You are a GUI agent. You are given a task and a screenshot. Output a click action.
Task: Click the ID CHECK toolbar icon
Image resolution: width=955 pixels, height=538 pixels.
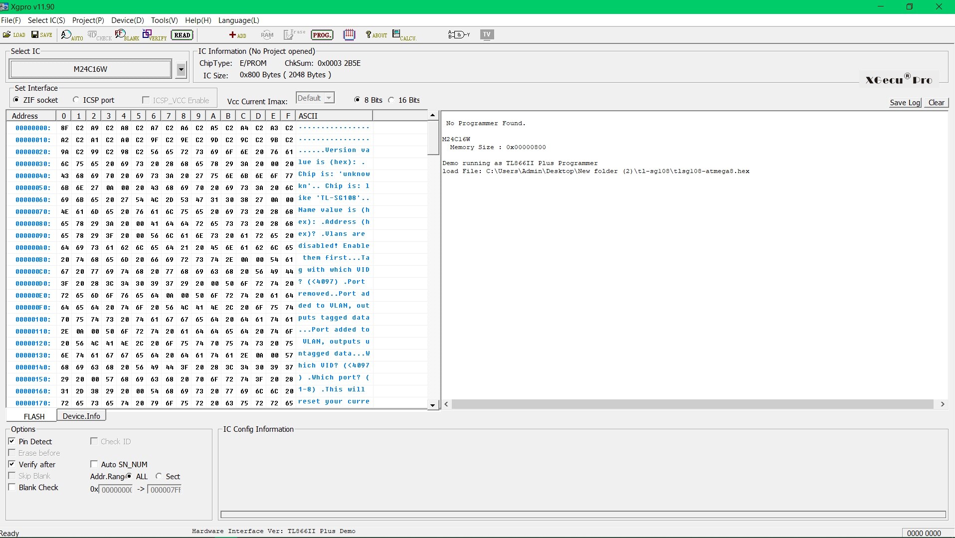coord(100,35)
